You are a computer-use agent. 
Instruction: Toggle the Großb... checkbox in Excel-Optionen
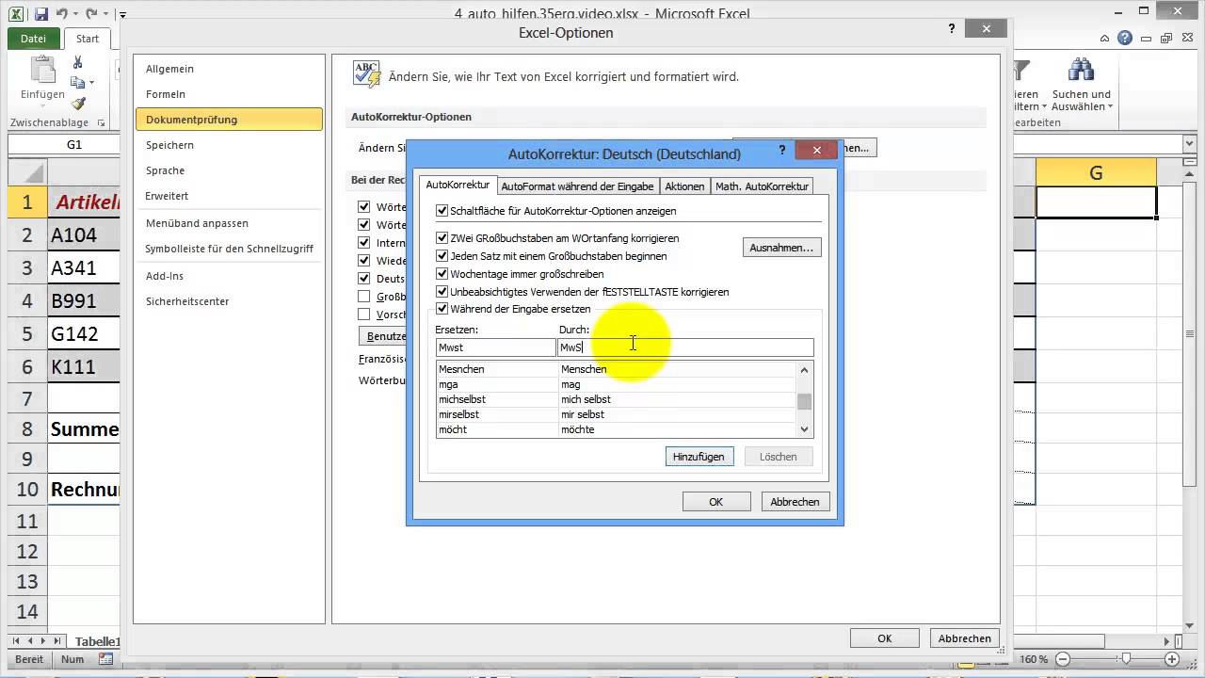364,297
